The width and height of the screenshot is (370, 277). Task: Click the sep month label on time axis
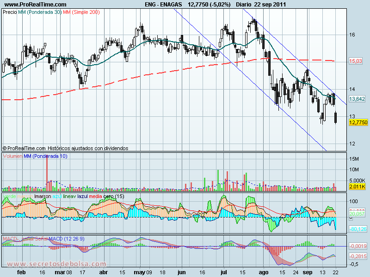(x=308, y=272)
